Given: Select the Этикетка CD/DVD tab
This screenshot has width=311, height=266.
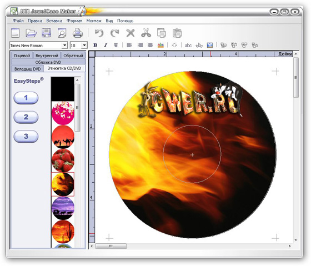Looking at the screenshot, I should (x=64, y=68).
